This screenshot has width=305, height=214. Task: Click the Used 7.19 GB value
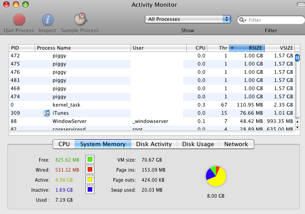click(x=64, y=200)
